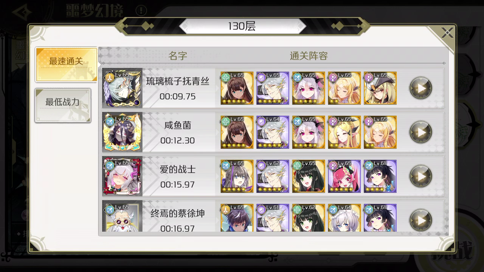The height and width of the screenshot is (272, 484).
Task: Select the pirate-hat hero in the first lineup
Action: (380, 88)
